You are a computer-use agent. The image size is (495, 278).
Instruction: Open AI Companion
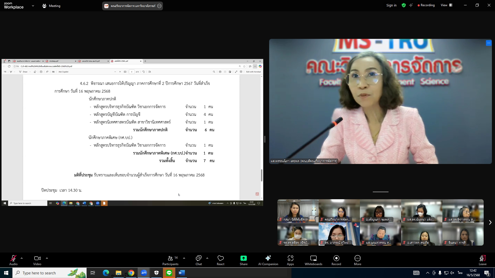pos(268,260)
